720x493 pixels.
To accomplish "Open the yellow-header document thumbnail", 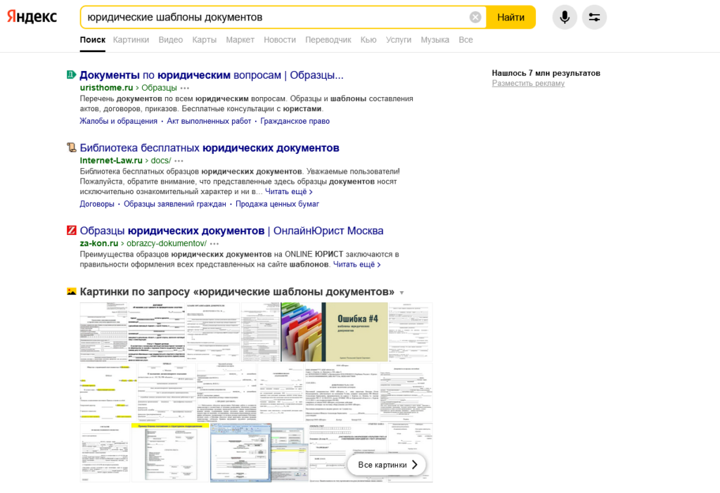I will point(170,453).
